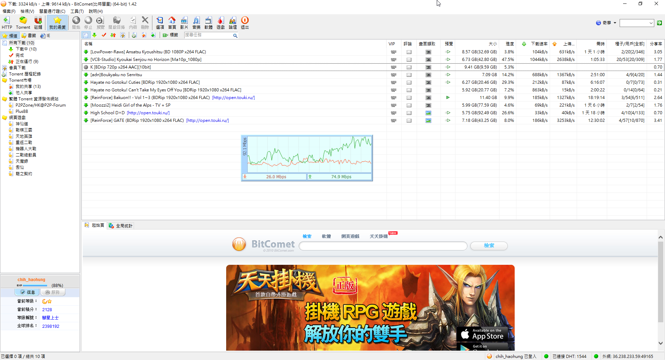Add a new HTTP download

(7, 23)
